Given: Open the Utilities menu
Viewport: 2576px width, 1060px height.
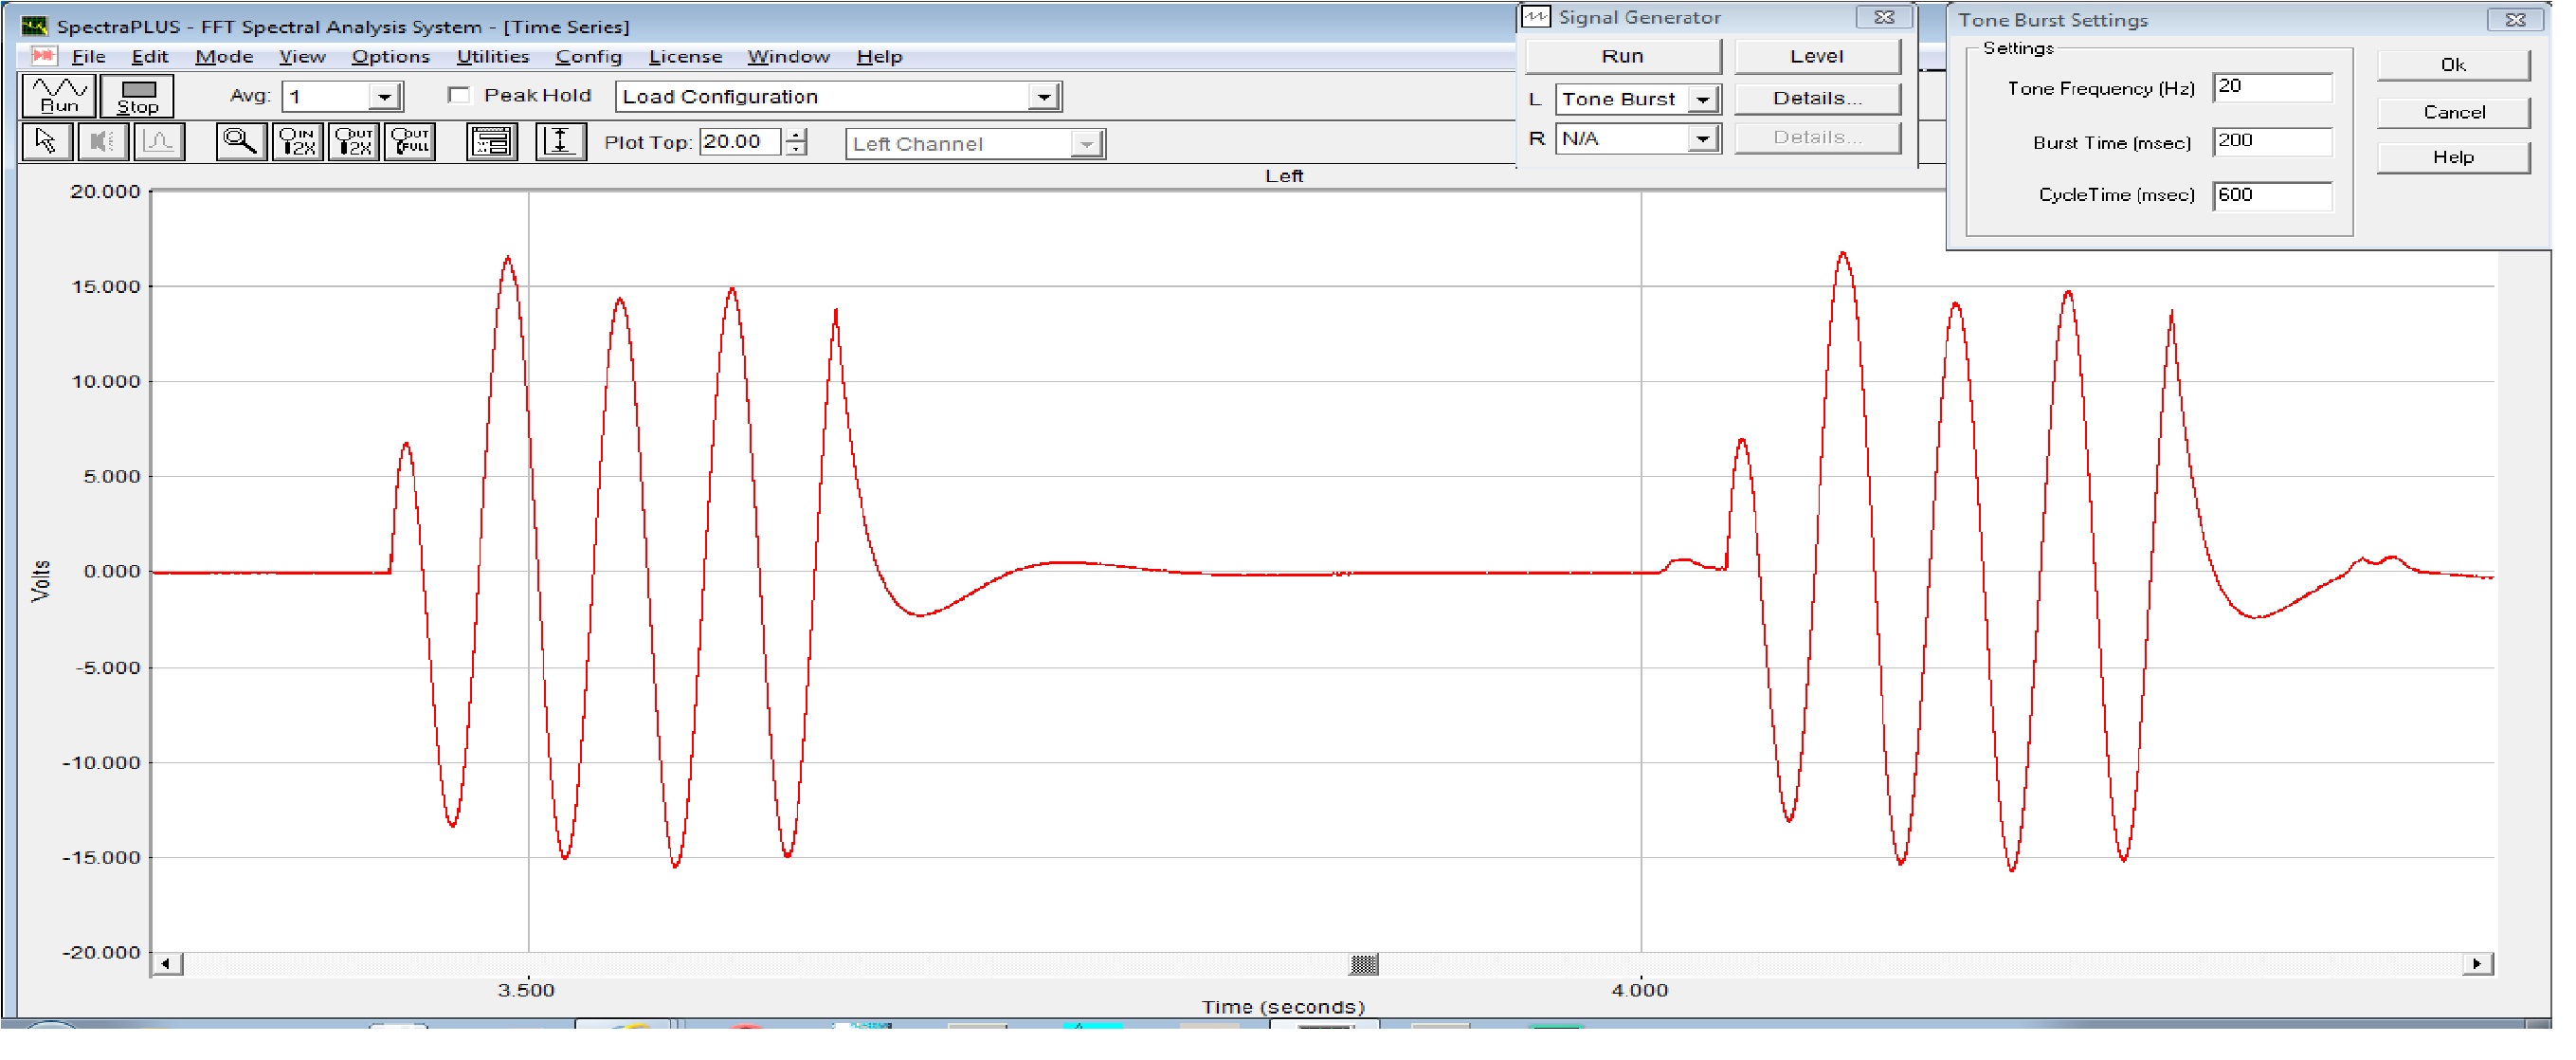Looking at the screenshot, I should click(x=492, y=57).
